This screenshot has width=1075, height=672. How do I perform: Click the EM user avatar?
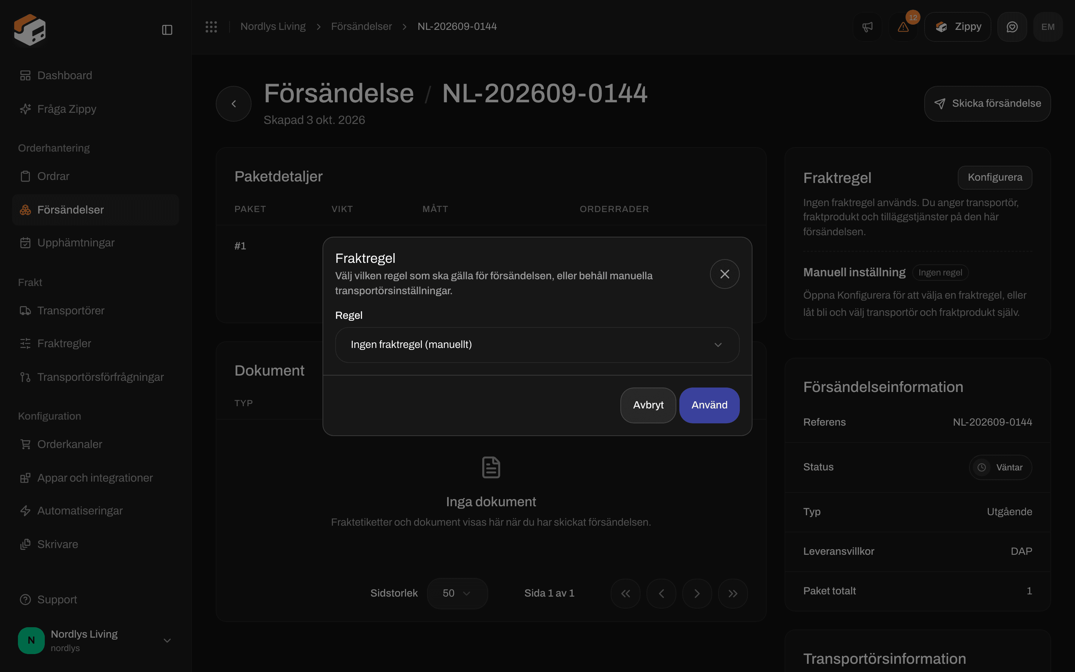[x=1048, y=27]
